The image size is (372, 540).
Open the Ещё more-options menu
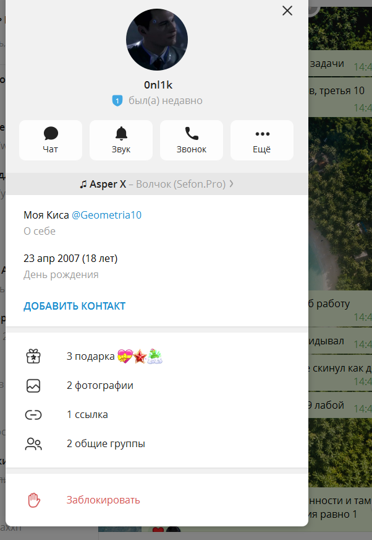(262, 140)
